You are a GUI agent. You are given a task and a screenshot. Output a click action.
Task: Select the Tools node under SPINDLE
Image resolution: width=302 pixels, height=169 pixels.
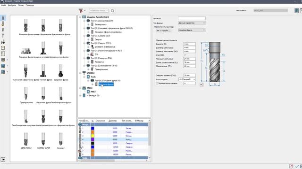pyautogui.click(x=93, y=77)
